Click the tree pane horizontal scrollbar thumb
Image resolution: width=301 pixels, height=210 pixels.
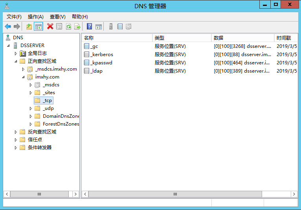(x=39, y=194)
